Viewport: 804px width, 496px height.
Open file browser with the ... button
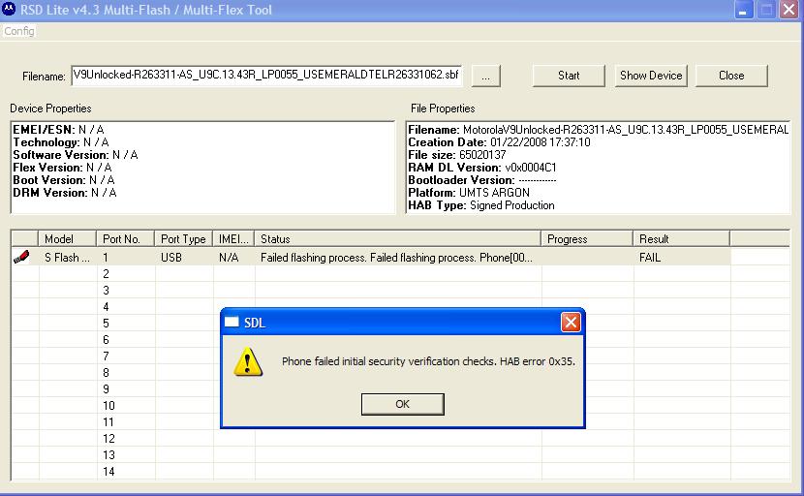(485, 76)
